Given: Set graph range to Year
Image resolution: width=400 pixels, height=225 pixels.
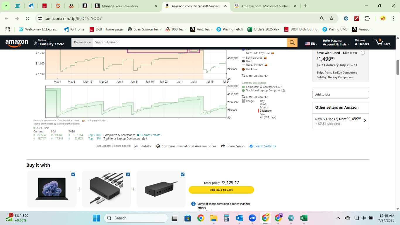Looking at the screenshot, I should tap(263, 114).
